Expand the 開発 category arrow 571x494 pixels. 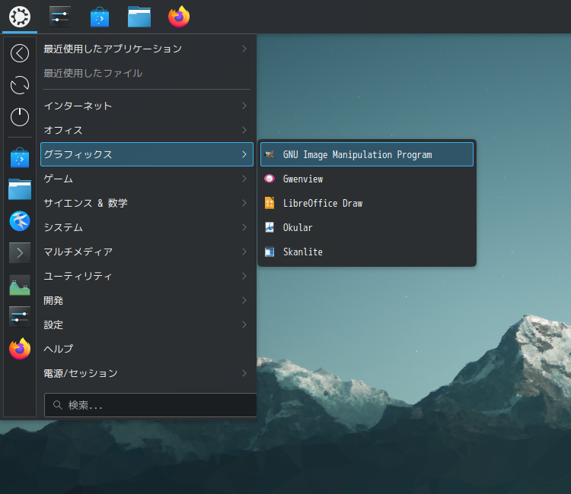pos(244,301)
